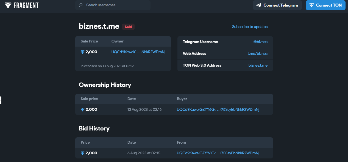The height and width of the screenshot is (162, 348).
Task: Click TON icon in Bid History row
Action: click(82, 153)
